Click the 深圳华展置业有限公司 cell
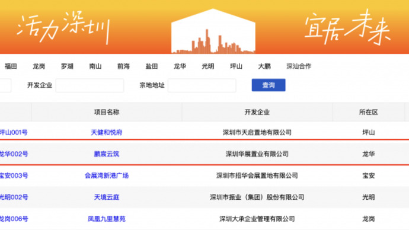Viewport: 409px width, 230px height. click(257, 154)
